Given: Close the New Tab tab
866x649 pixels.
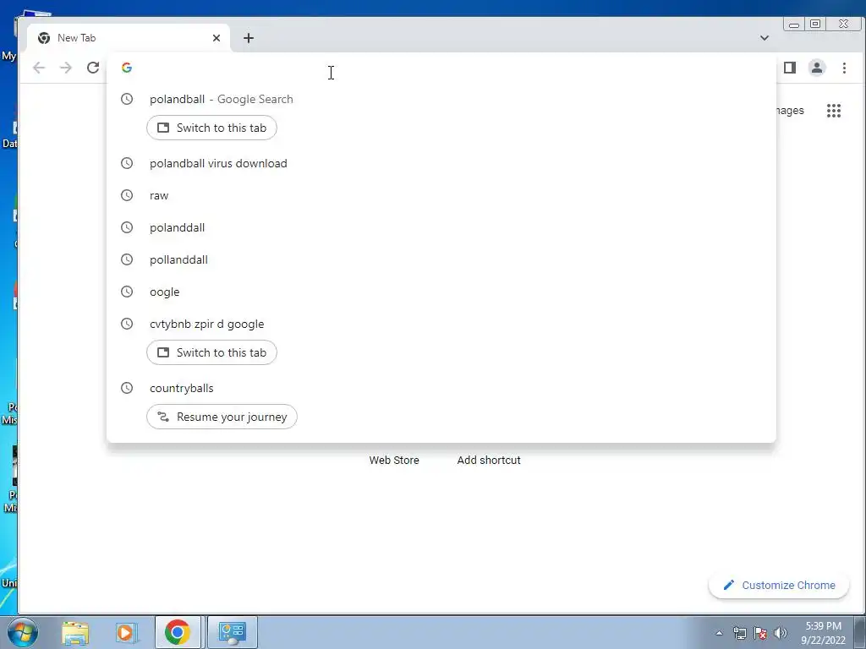Looking at the screenshot, I should click(216, 37).
